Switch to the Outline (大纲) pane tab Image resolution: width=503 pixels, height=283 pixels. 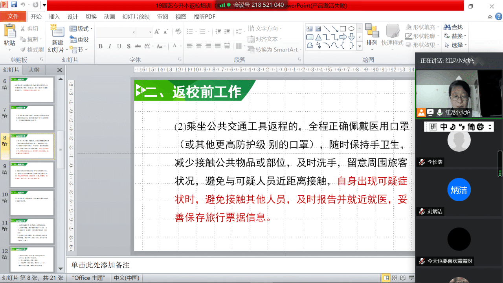pos(34,70)
